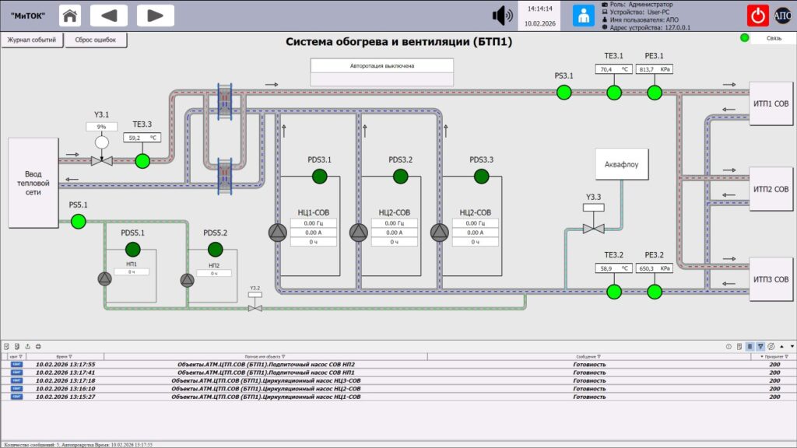This screenshot has height=448, width=797.
Task: Toggle the filter icon in event log toolbar
Action: [760, 346]
